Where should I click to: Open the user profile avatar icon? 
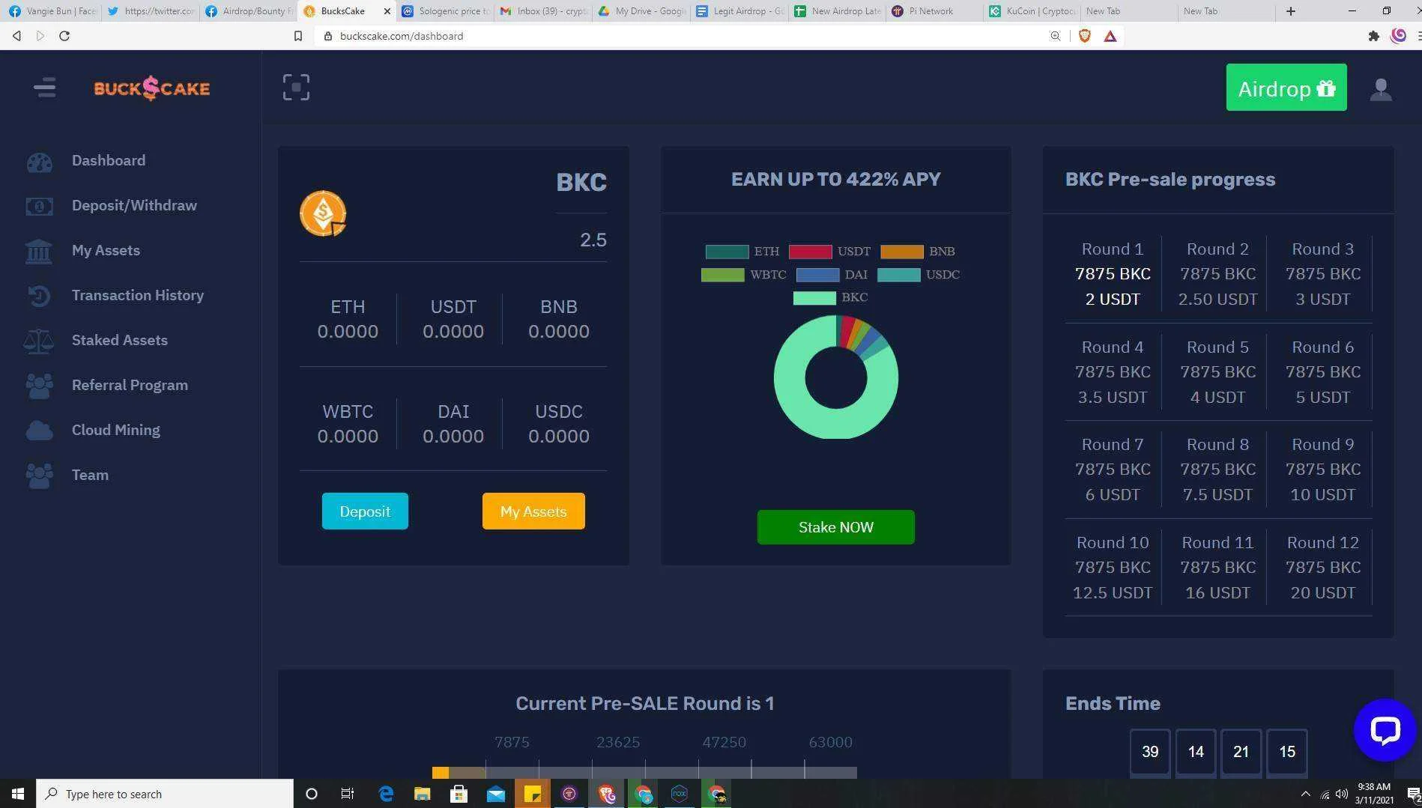click(1381, 89)
